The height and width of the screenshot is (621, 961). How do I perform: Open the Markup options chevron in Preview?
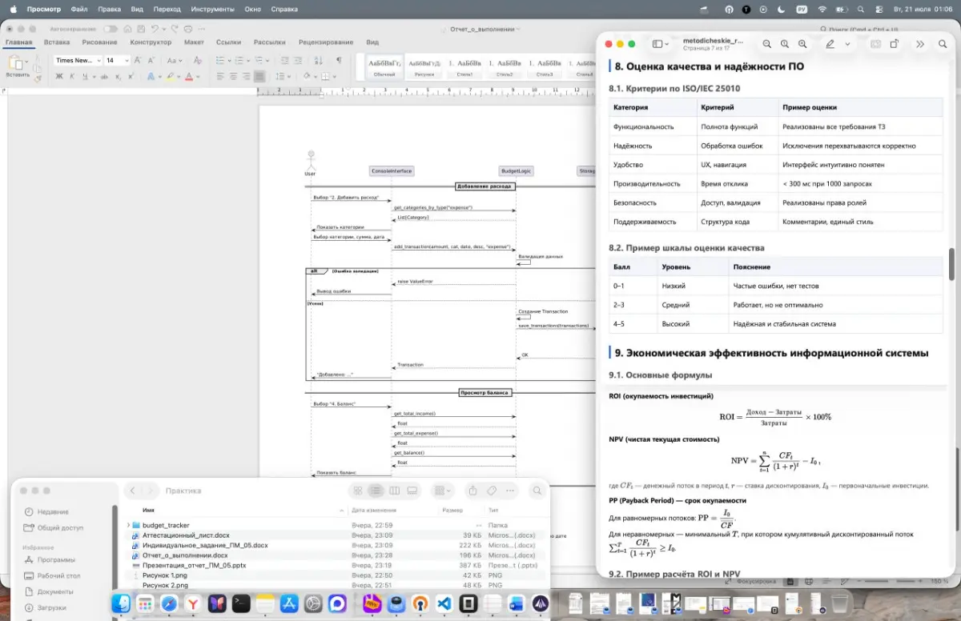click(847, 44)
